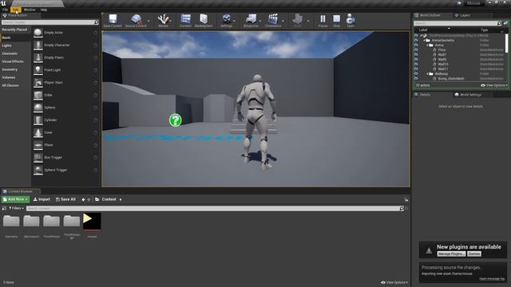
Task: Pick the Sphere shape icon
Action: point(38,108)
